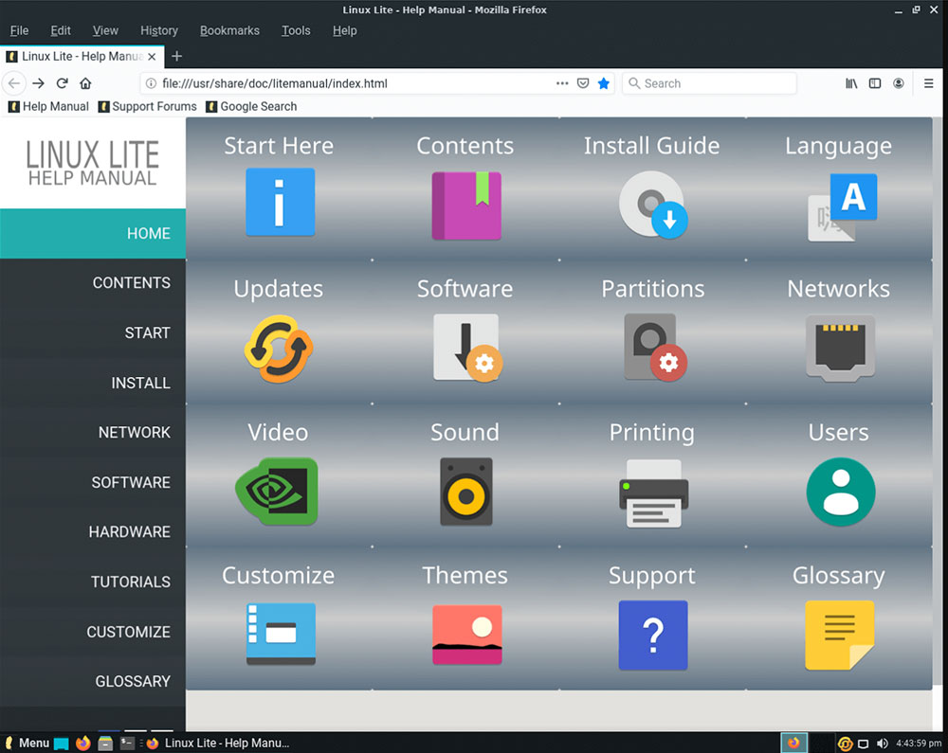The image size is (948, 753).
Task: Close the Linux Lite Help Manual tab
Action: (152, 56)
